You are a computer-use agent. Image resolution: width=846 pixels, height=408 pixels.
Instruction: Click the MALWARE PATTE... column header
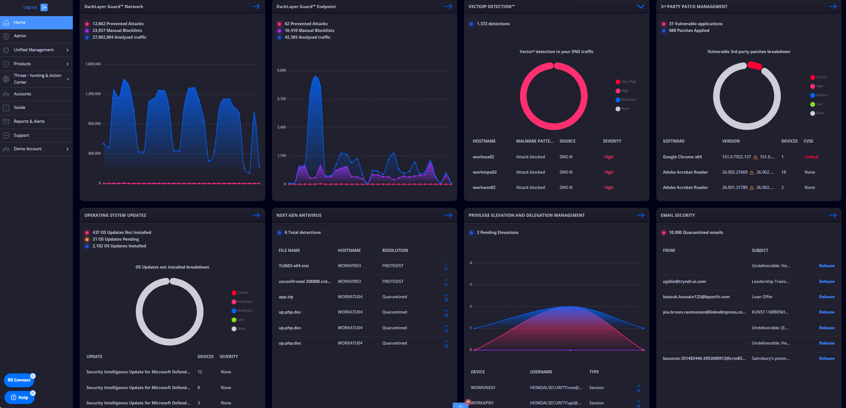[535, 141]
